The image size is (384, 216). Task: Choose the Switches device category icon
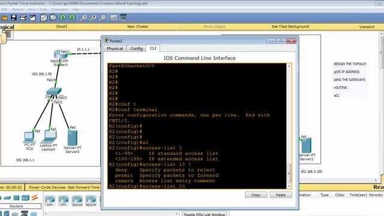click(x=7, y=197)
